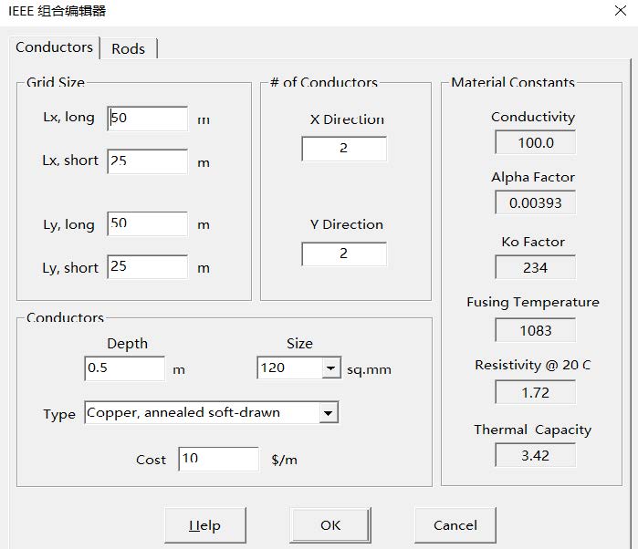638x549 pixels.
Task: Expand the conductor Type dropdown
Action: tap(329, 413)
